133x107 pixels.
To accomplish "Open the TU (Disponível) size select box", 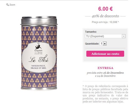I will pos(105,36).
